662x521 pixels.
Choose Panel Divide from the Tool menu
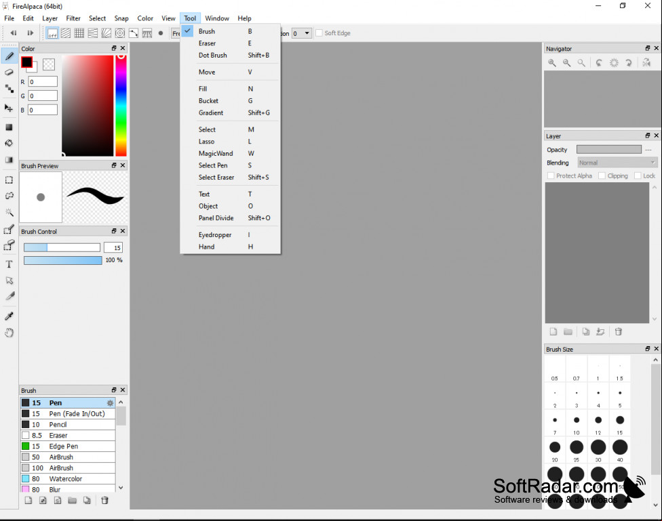tap(231, 218)
